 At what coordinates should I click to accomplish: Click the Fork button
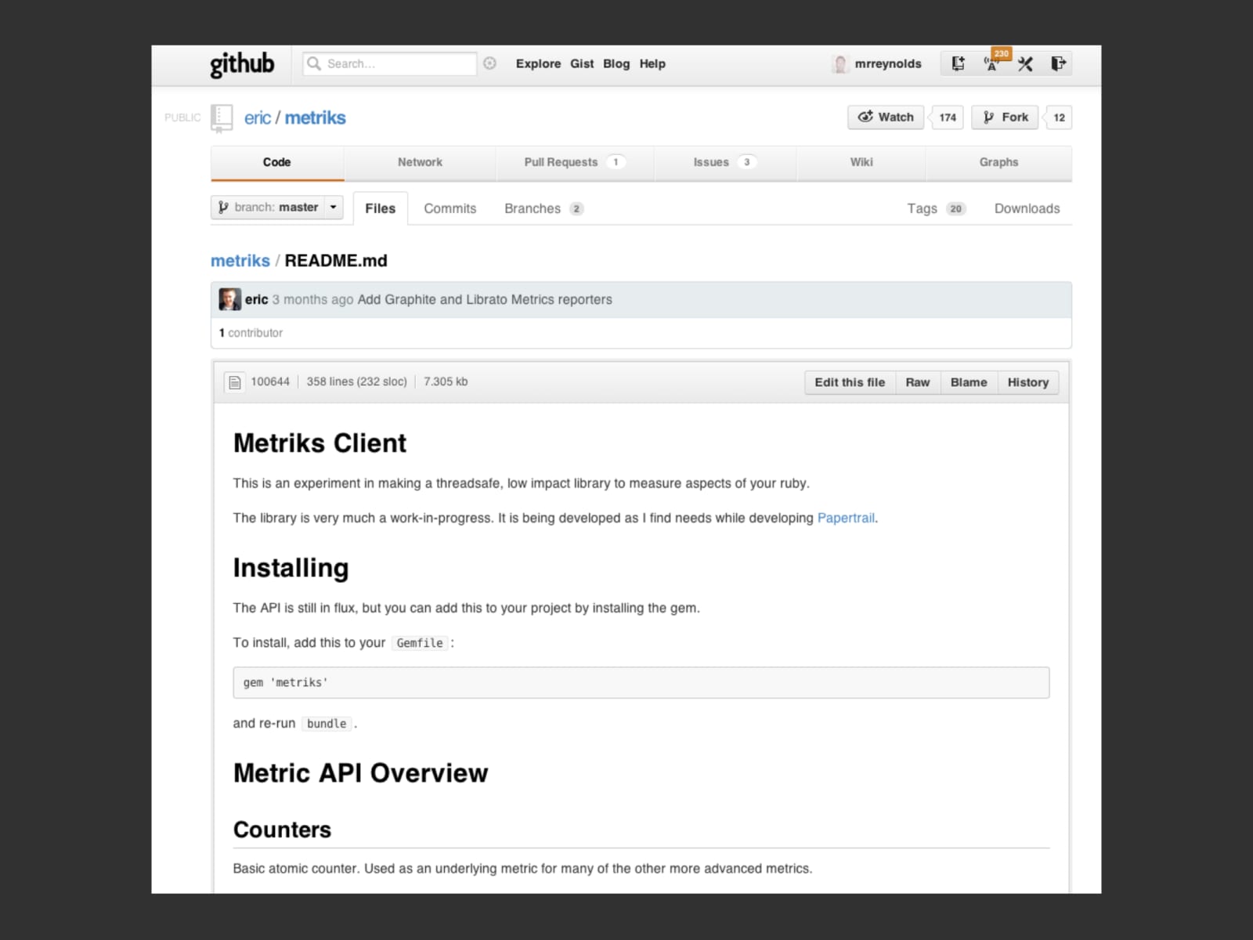[x=1005, y=117]
